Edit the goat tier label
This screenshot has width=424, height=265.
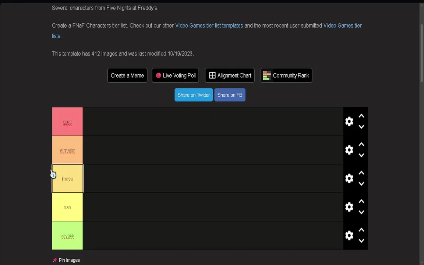(x=67, y=121)
